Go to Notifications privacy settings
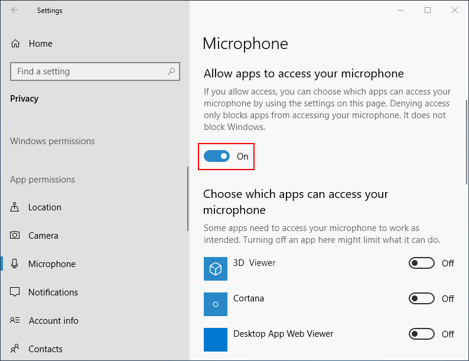Viewport: 469px width, 361px height. (53, 292)
